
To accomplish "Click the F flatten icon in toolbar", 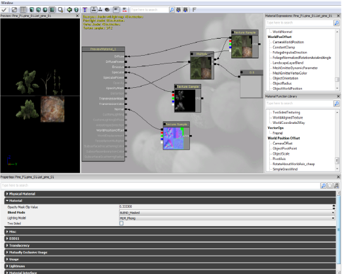I will (194, 10).
